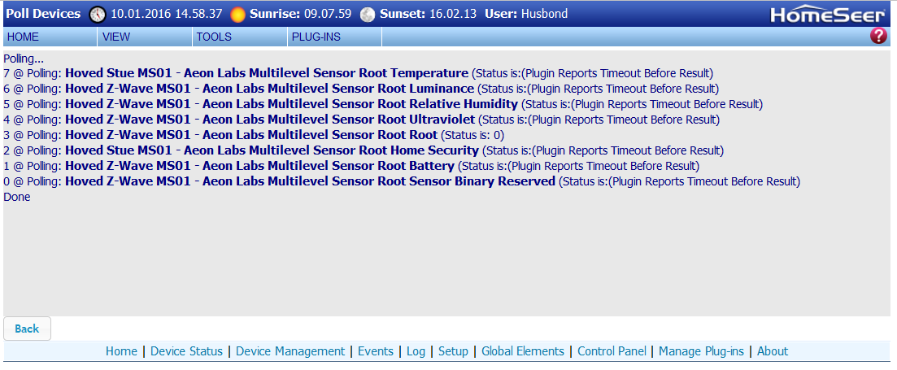The height and width of the screenshot is (370, 897).
Task: Click the HomeSeer logo
Action: tap(828, 15)
